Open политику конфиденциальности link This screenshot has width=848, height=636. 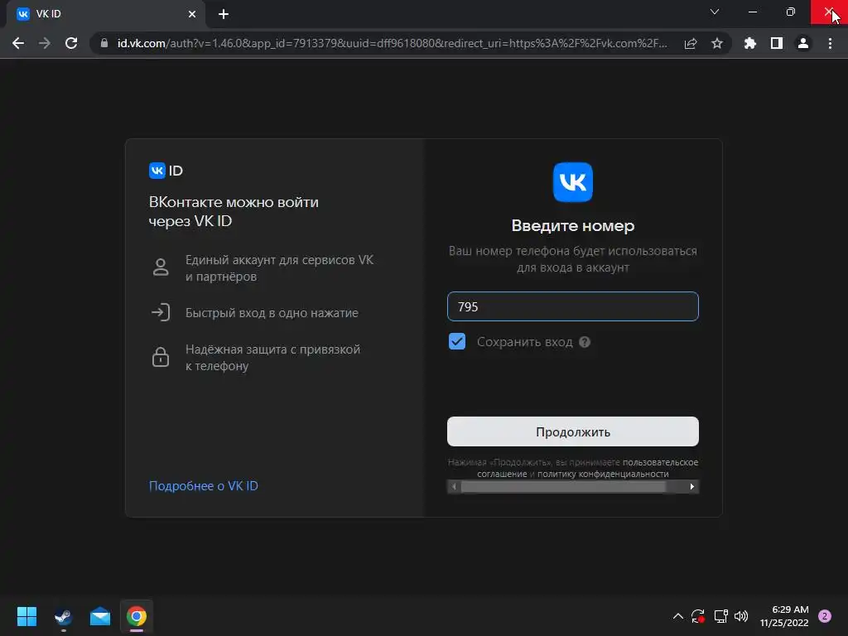(x=603, y=474)
